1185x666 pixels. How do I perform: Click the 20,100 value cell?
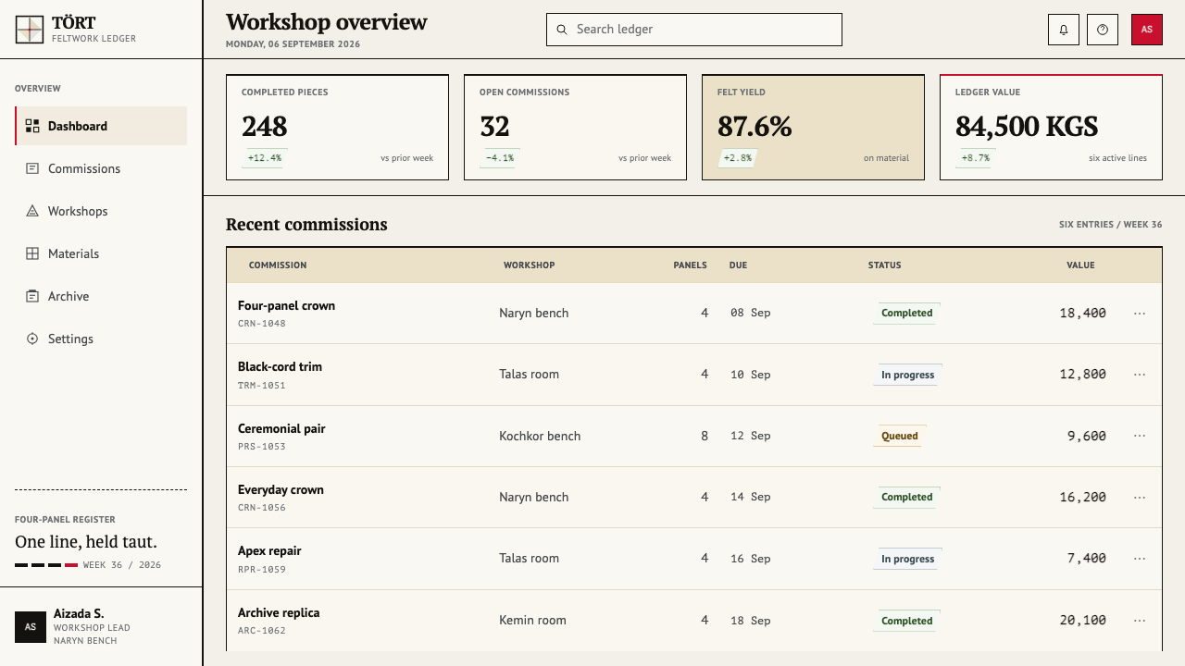tap(1083, 621)
